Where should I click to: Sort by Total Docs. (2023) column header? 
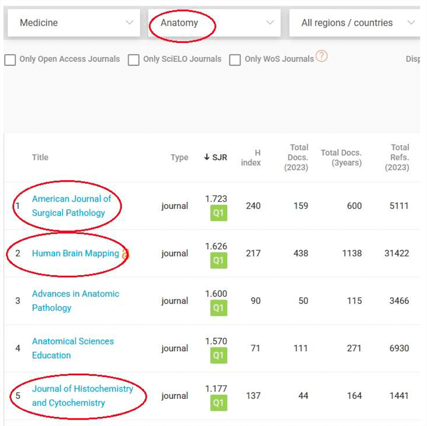(x=297, y=157)
